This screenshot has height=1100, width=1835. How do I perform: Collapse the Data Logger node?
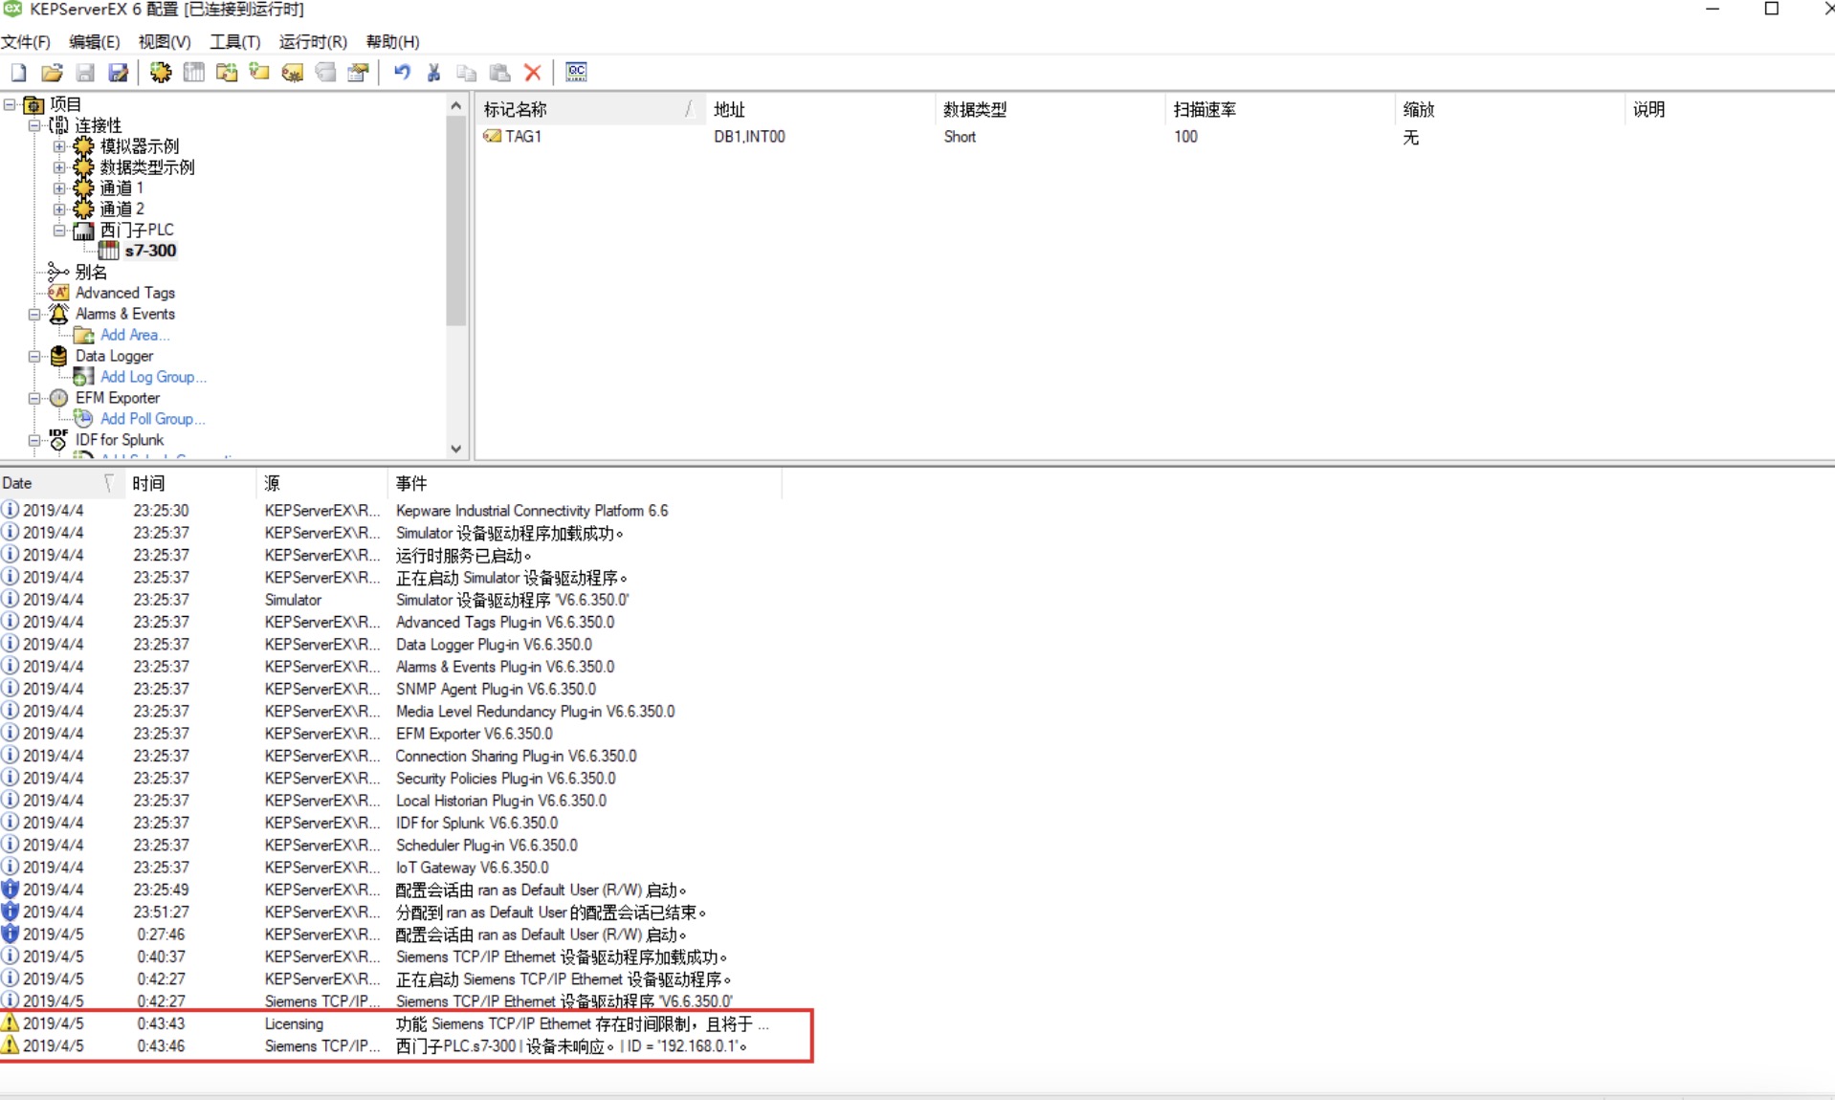click(x=34, y=356)
